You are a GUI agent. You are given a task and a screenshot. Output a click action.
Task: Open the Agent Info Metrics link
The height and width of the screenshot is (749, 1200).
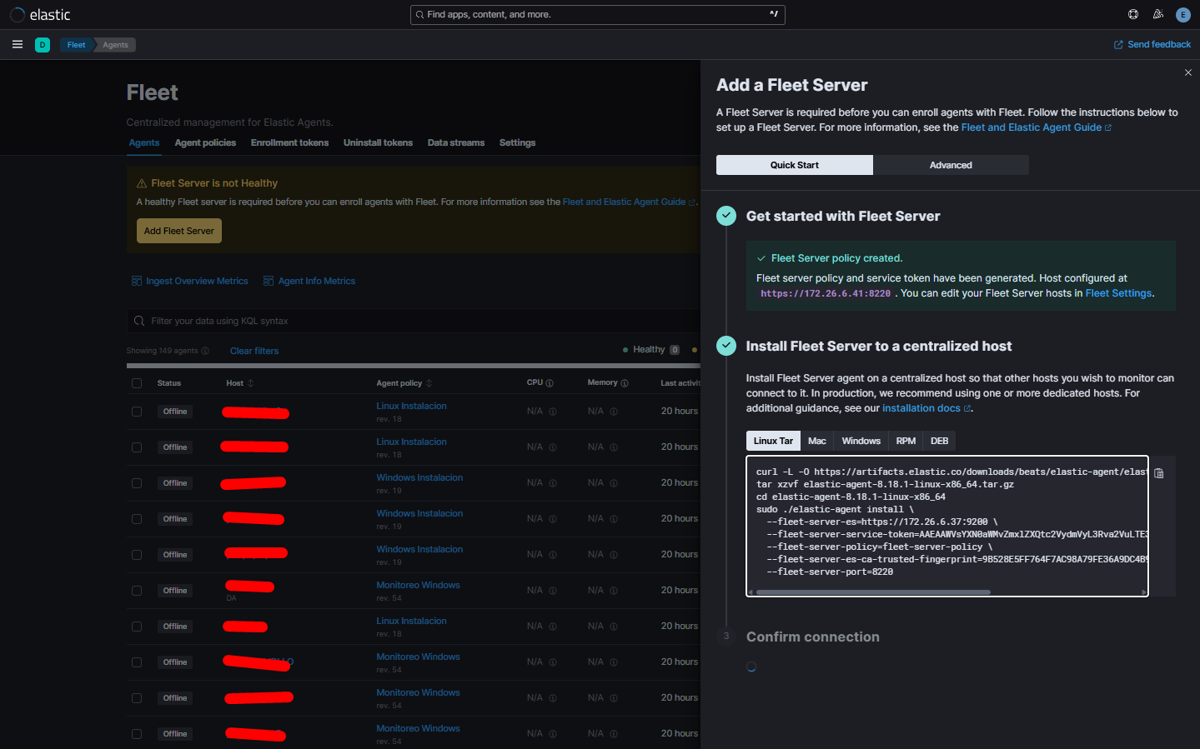[x=309, y=282]
